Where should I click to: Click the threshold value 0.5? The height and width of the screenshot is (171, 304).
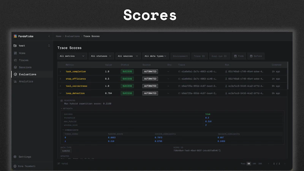point(207,118)
